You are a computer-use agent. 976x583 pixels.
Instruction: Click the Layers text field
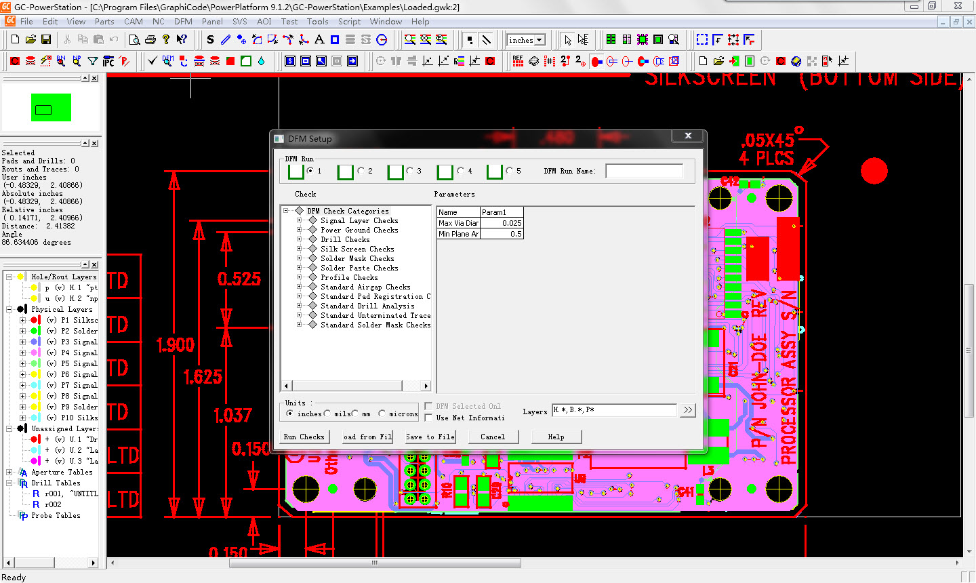pos(614,410)
